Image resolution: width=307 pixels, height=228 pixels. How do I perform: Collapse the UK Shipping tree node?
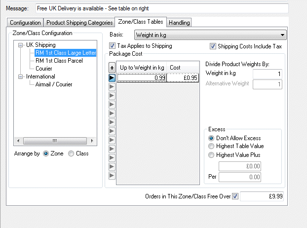(x=20, y=45)
